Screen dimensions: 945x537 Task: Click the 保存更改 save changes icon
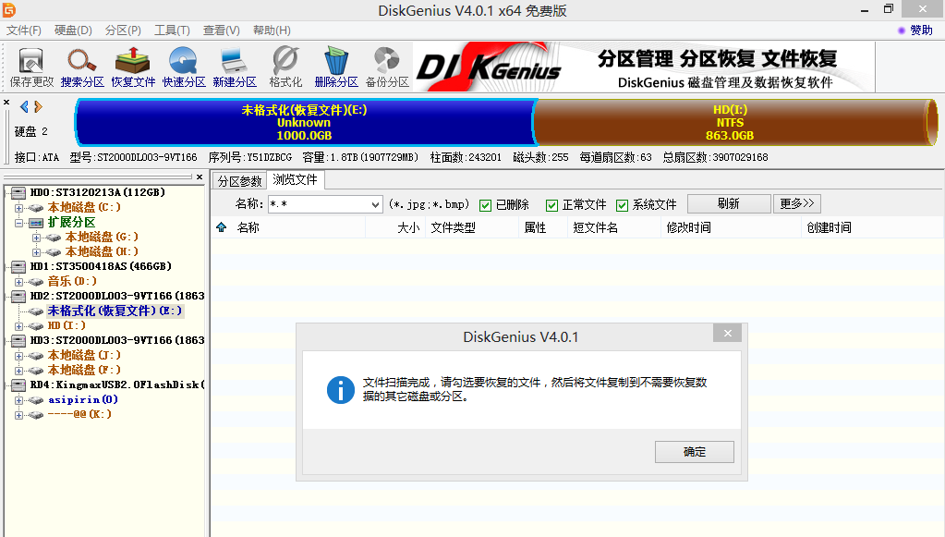31,67
